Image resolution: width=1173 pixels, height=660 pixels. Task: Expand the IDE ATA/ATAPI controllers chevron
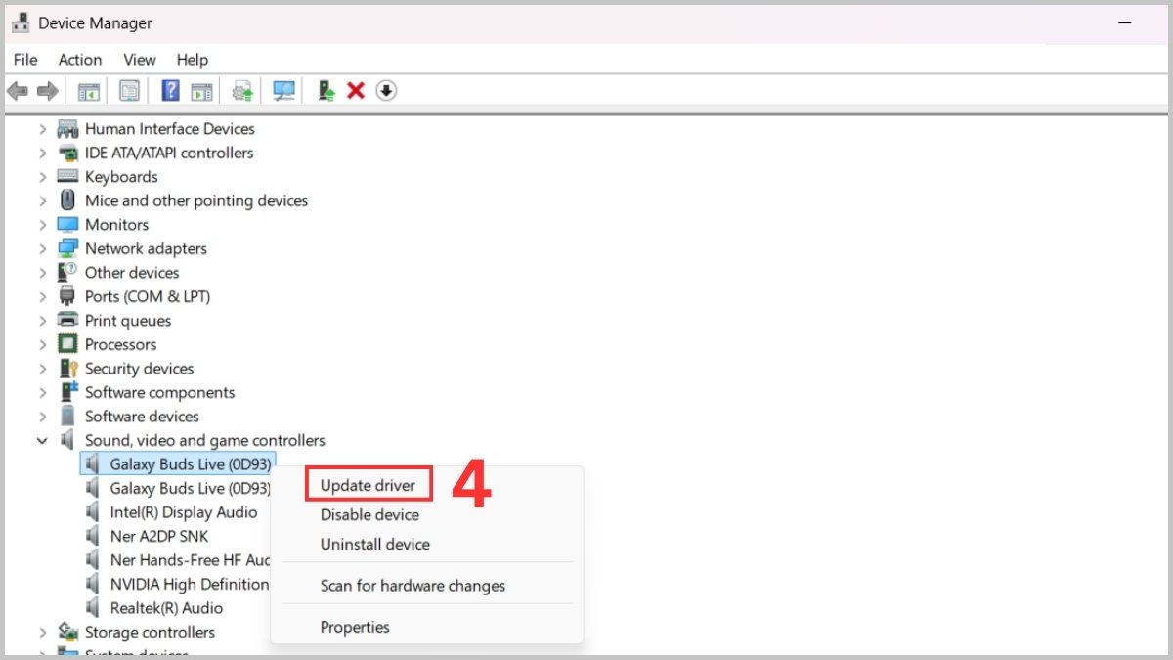point(42,153)
